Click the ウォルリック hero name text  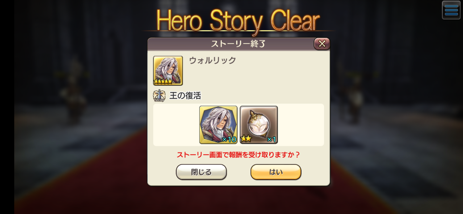pyautogui.click(x=212, y=60)
